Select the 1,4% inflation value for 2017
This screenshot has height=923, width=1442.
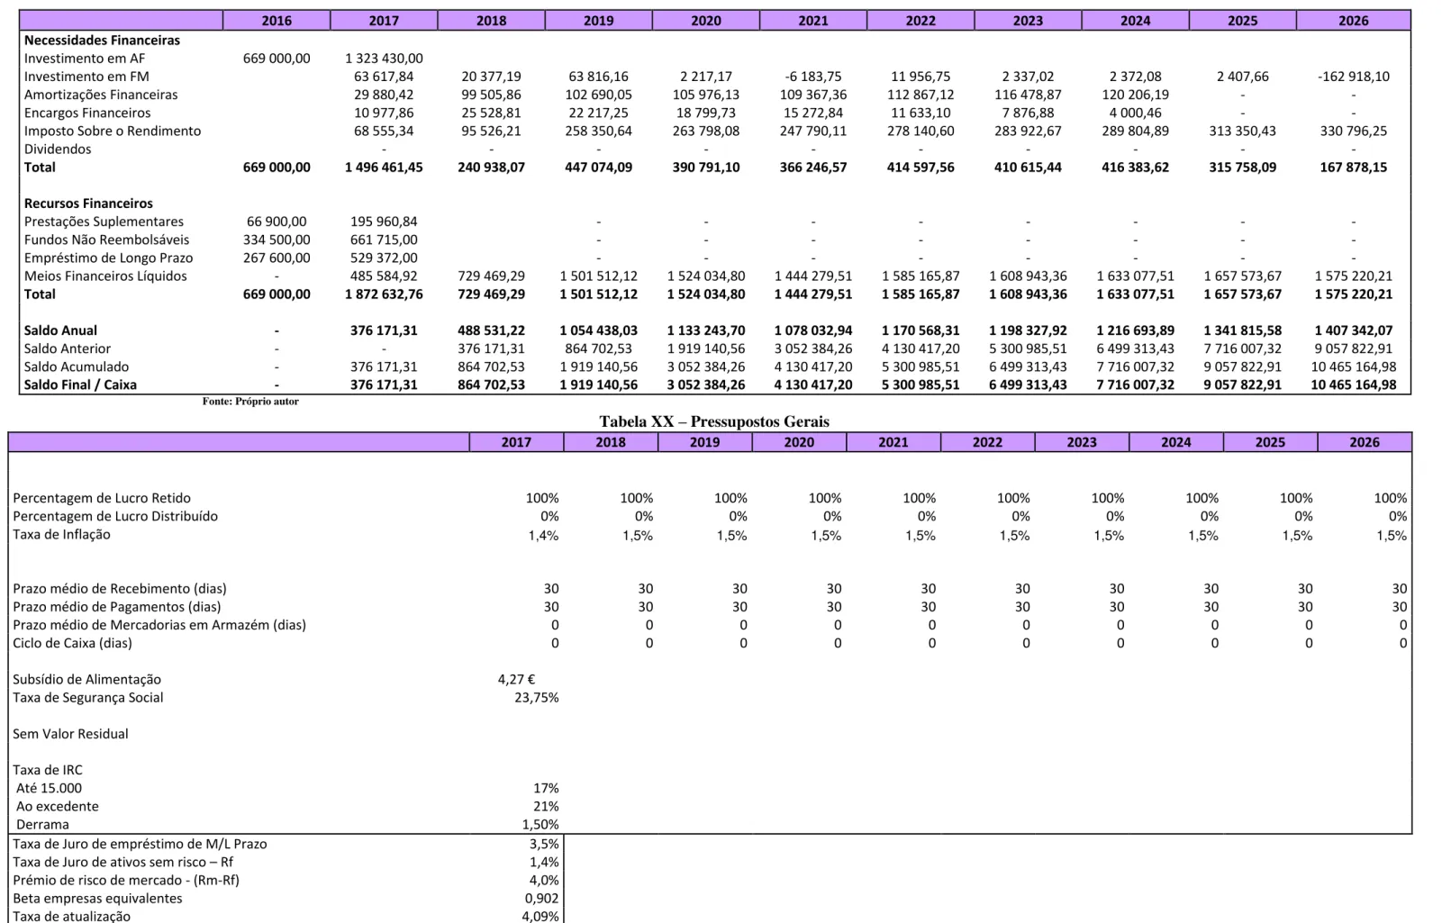[x=543, y=535]
